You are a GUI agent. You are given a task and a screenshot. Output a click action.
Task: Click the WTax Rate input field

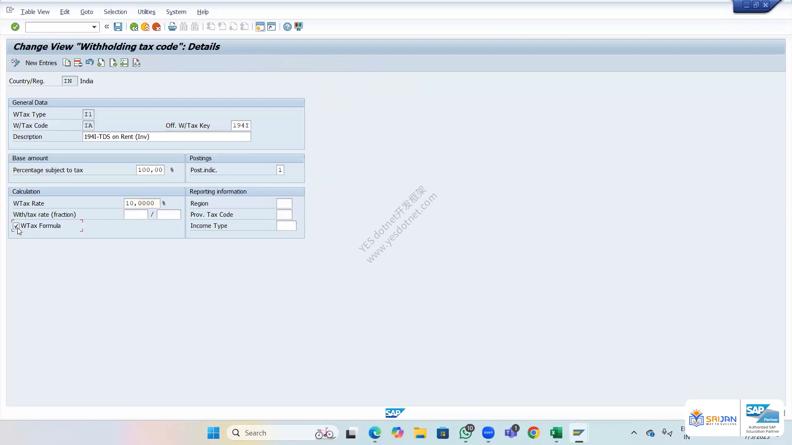click(142, 203)
